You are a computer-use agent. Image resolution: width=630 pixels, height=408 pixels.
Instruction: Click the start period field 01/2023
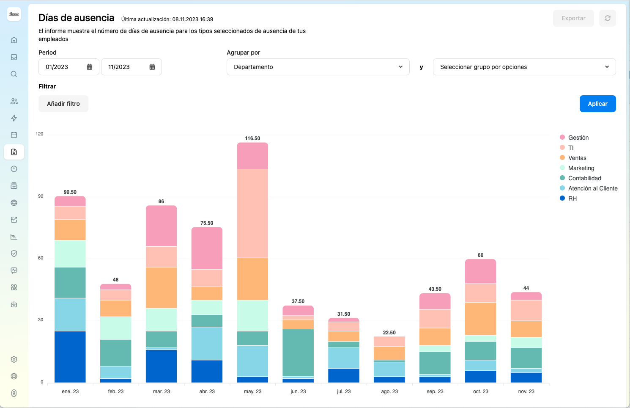69,67
